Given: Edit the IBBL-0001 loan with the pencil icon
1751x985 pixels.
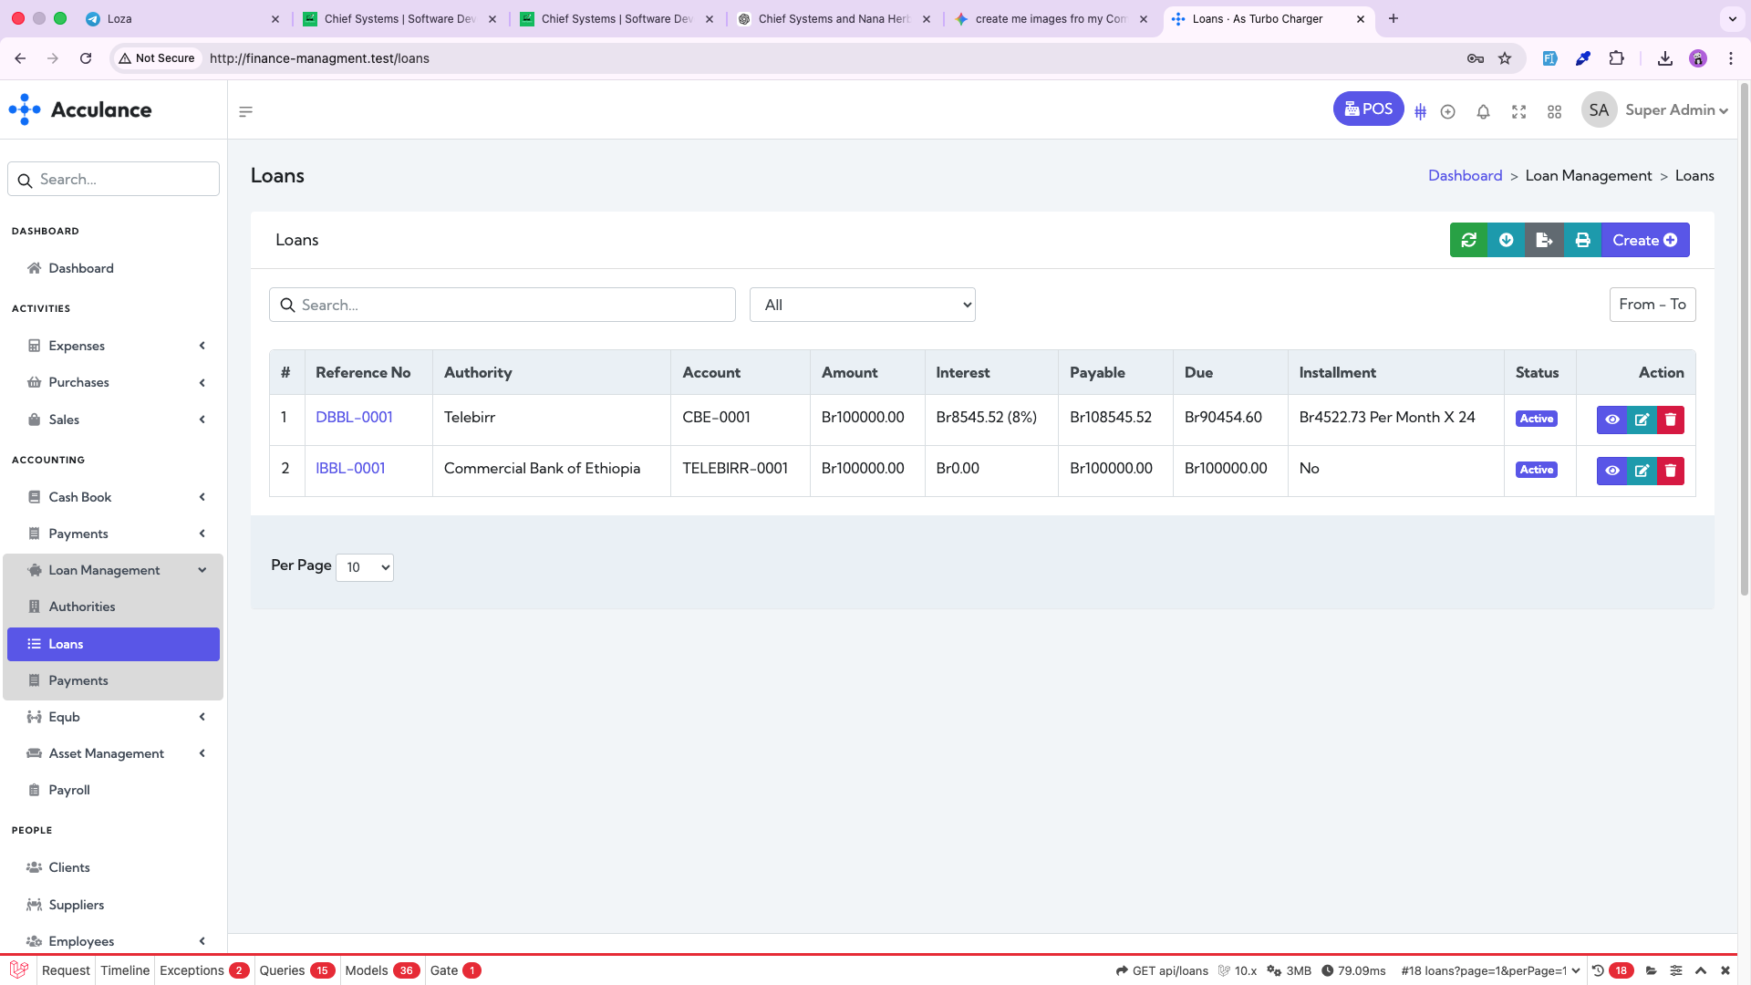Looking at the screenshot, I should click(1642, 471).
